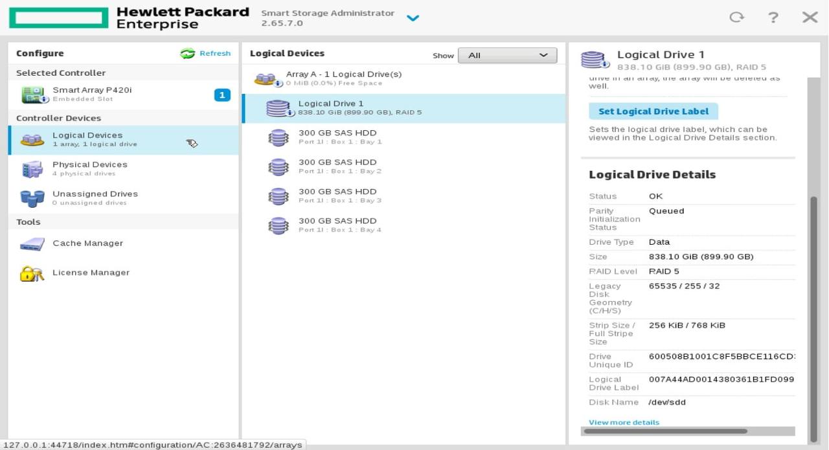Click the reload icon in header
This screenshot has width=829, height=450.
736,17
